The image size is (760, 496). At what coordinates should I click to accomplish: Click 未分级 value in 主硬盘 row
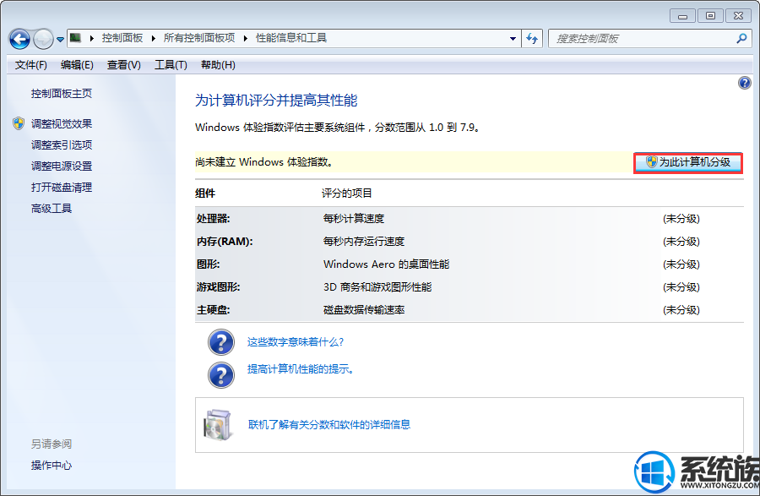(x=681, y=310)
